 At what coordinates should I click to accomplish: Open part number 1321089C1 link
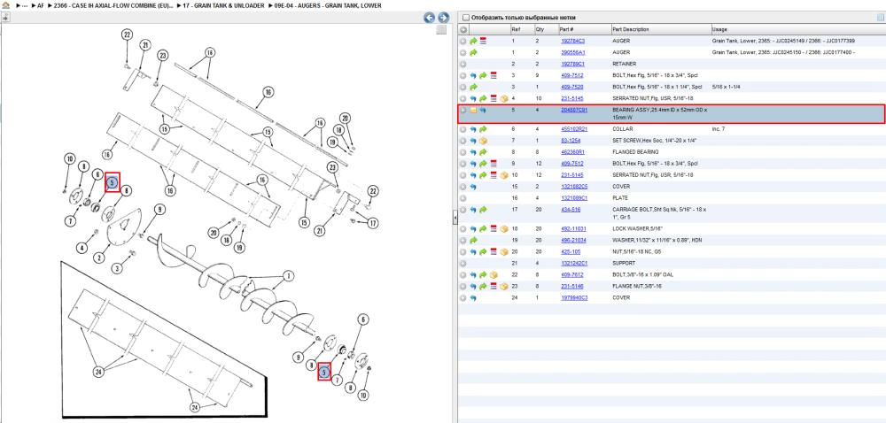pos(573,198)
